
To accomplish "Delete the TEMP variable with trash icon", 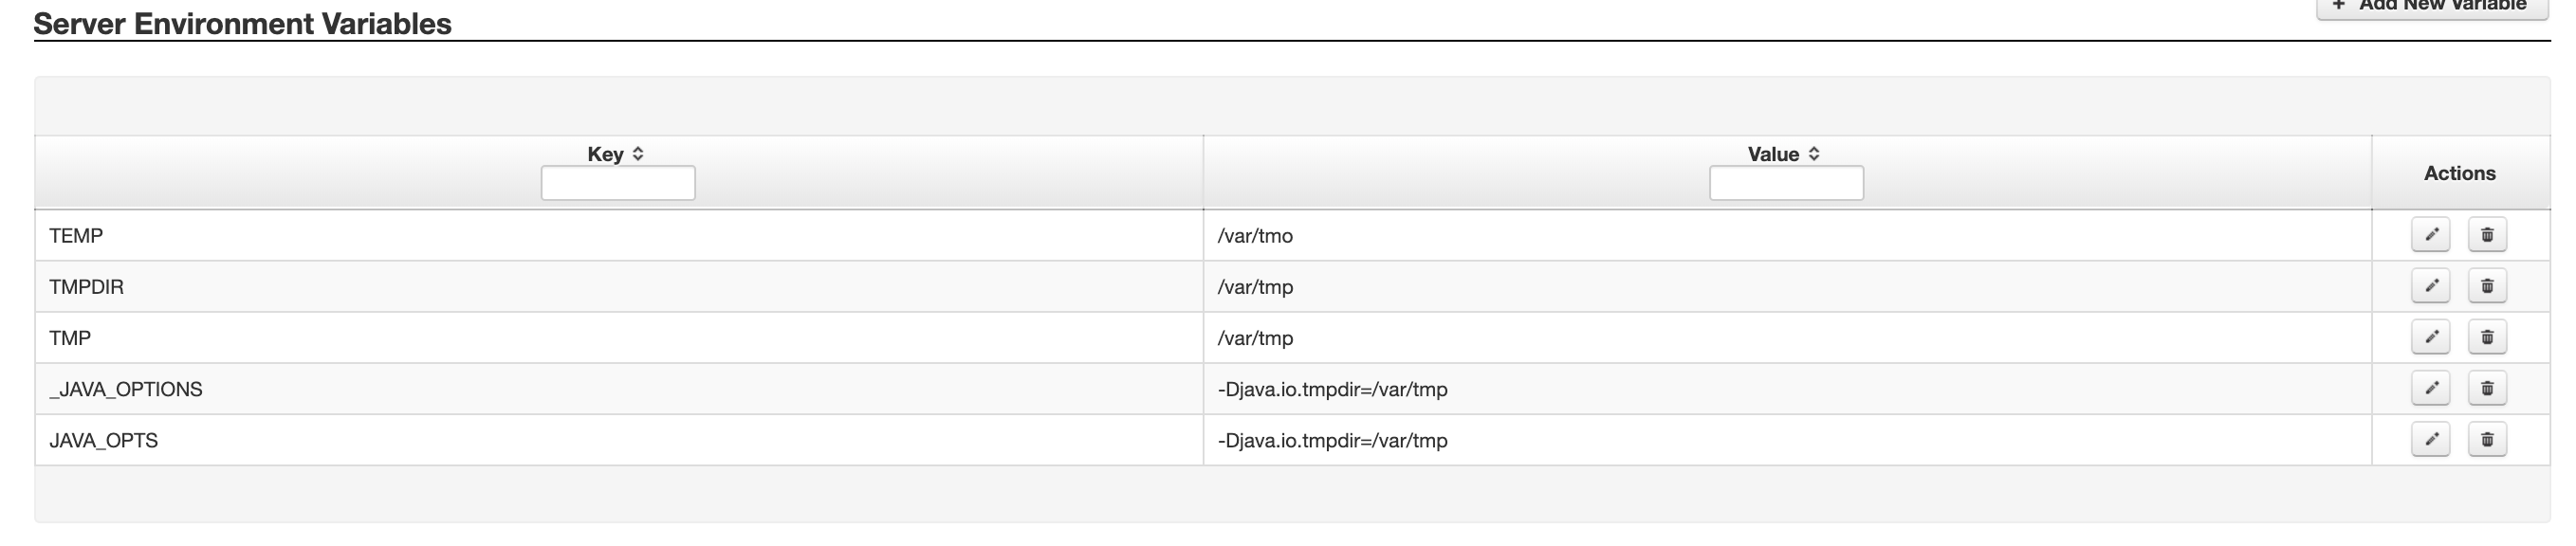I will click(2487, 235).
